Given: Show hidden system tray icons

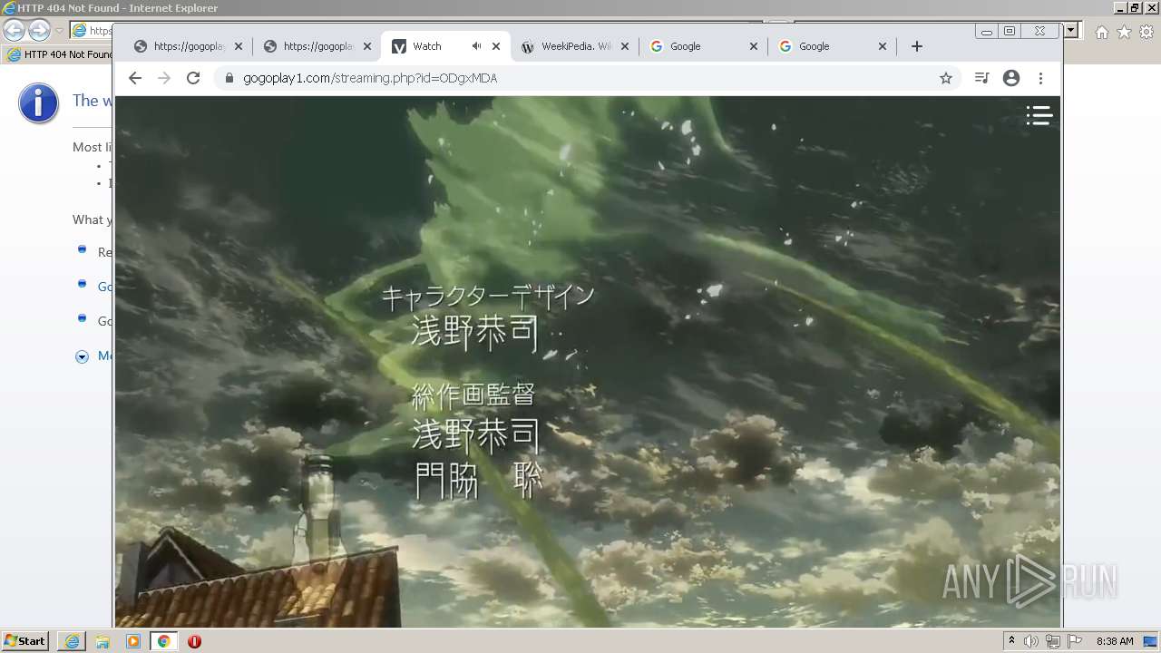Looking at the screenshot, I should click(x=1011, y=641).
